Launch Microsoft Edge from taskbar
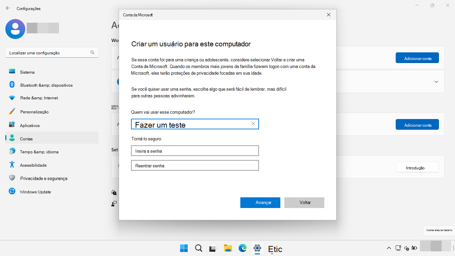Image resolution: width=455 pixels, height=256 pixels. 242,248
